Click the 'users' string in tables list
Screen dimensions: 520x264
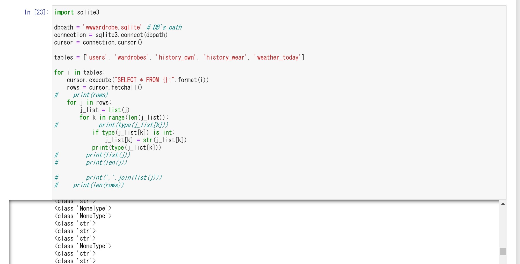[96, 57]
